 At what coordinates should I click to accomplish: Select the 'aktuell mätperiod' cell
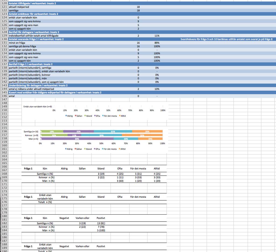(x=19, y=7)
